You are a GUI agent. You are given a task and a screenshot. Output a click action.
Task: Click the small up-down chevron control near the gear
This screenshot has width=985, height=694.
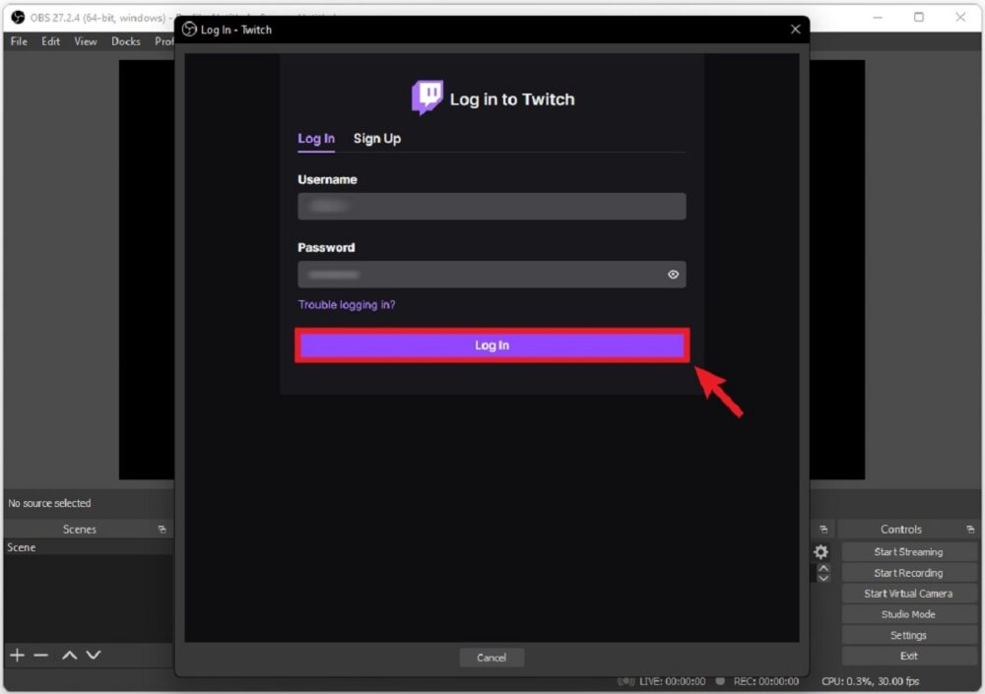click(823, 573)
